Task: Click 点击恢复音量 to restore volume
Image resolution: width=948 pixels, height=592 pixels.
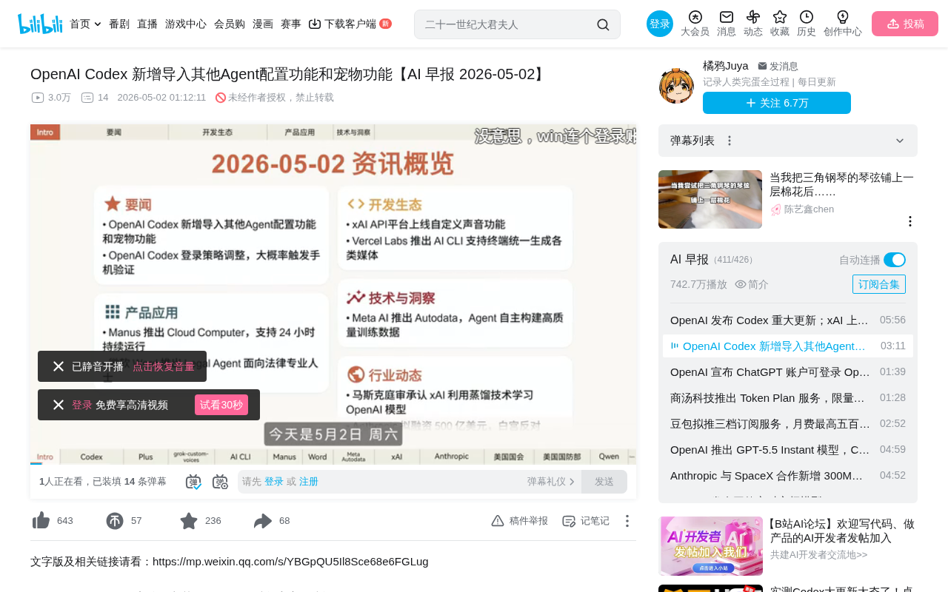Action: [164, 366]
